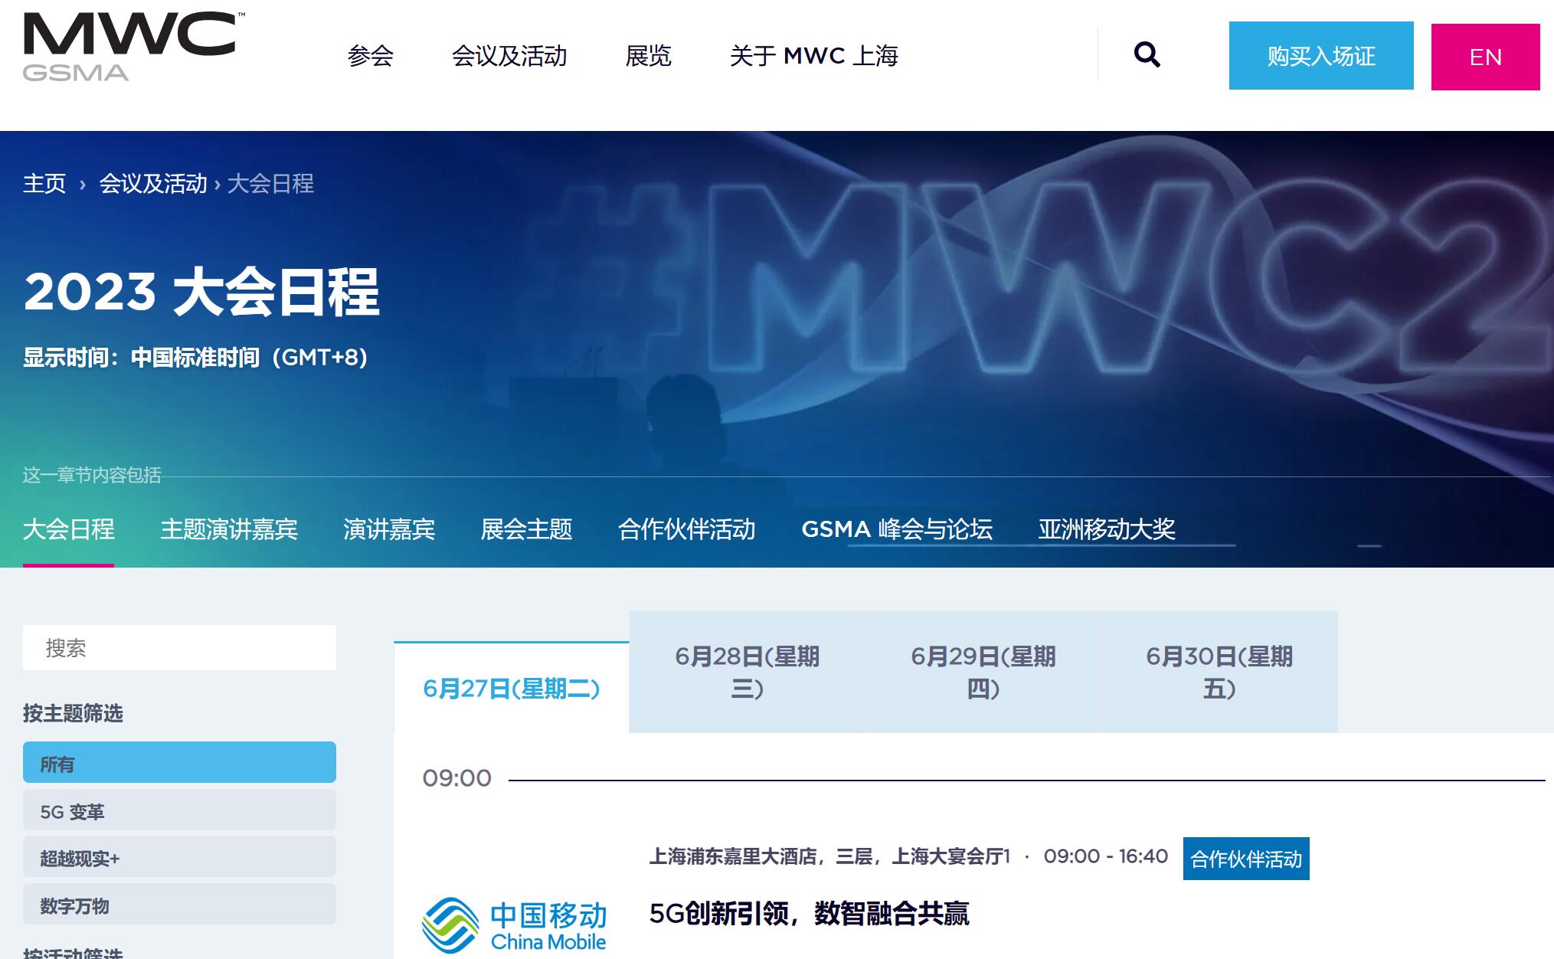Switch to 6月28日(星期三) date tab
Screen dimensions: 1554x959
(747, 672)
